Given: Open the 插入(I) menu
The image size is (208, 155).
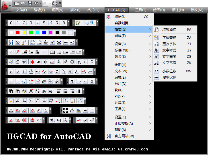Looking at the screenshot, I should click(x=75, y=10).
